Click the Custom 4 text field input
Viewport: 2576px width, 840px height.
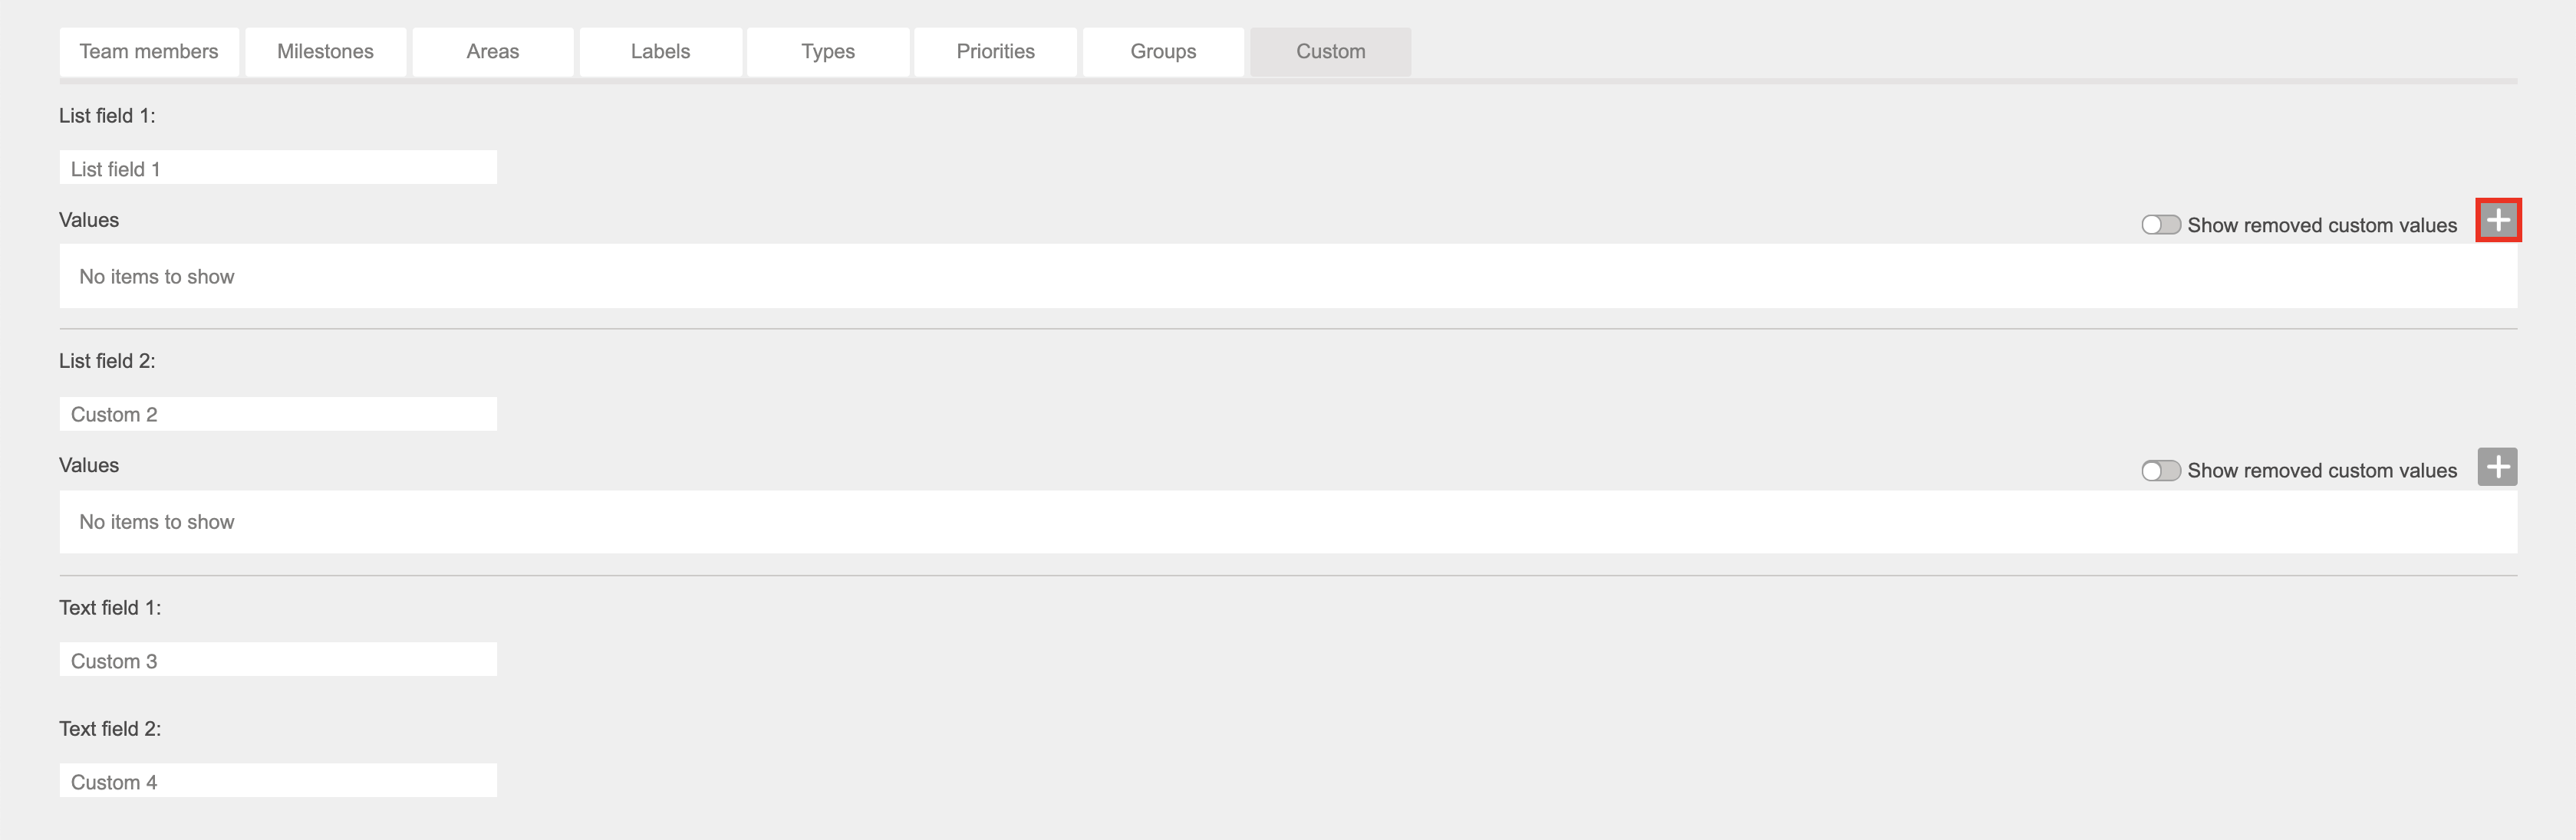(x=278, y=781)
